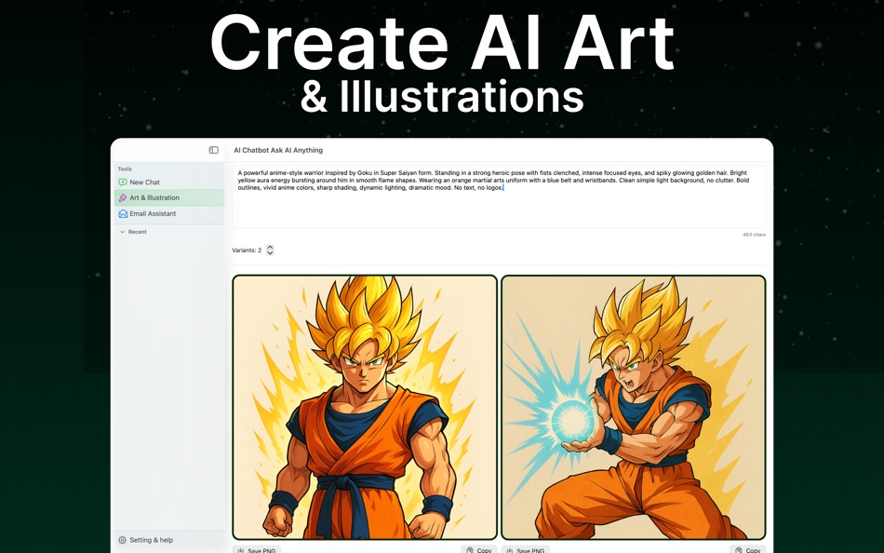Click the "Tools" section label
Image resolution: width=884 pixels, height=553 pixels.
[x=125, y=169]
